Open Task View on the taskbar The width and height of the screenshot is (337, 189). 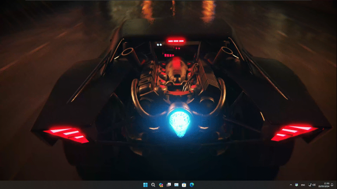tap(169, 185)
